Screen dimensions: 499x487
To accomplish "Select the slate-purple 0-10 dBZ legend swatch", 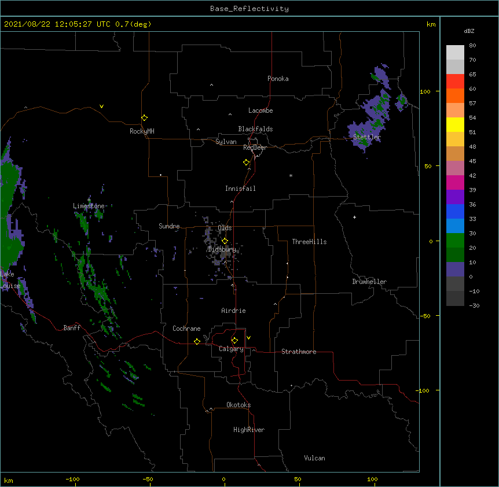I will (x=455, y=270).
